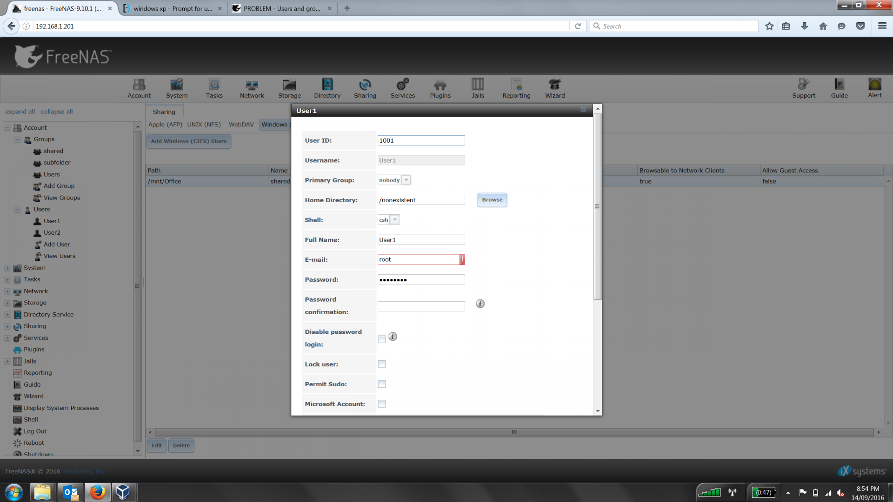Click the collapse all link

coord(57,112)
